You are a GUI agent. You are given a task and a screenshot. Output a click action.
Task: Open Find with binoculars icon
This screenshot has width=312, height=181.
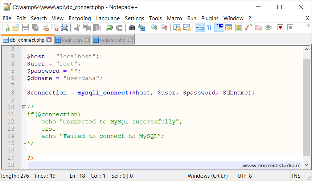132,28
